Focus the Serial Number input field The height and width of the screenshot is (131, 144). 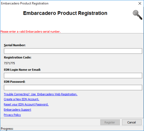(x=73, y=51)
